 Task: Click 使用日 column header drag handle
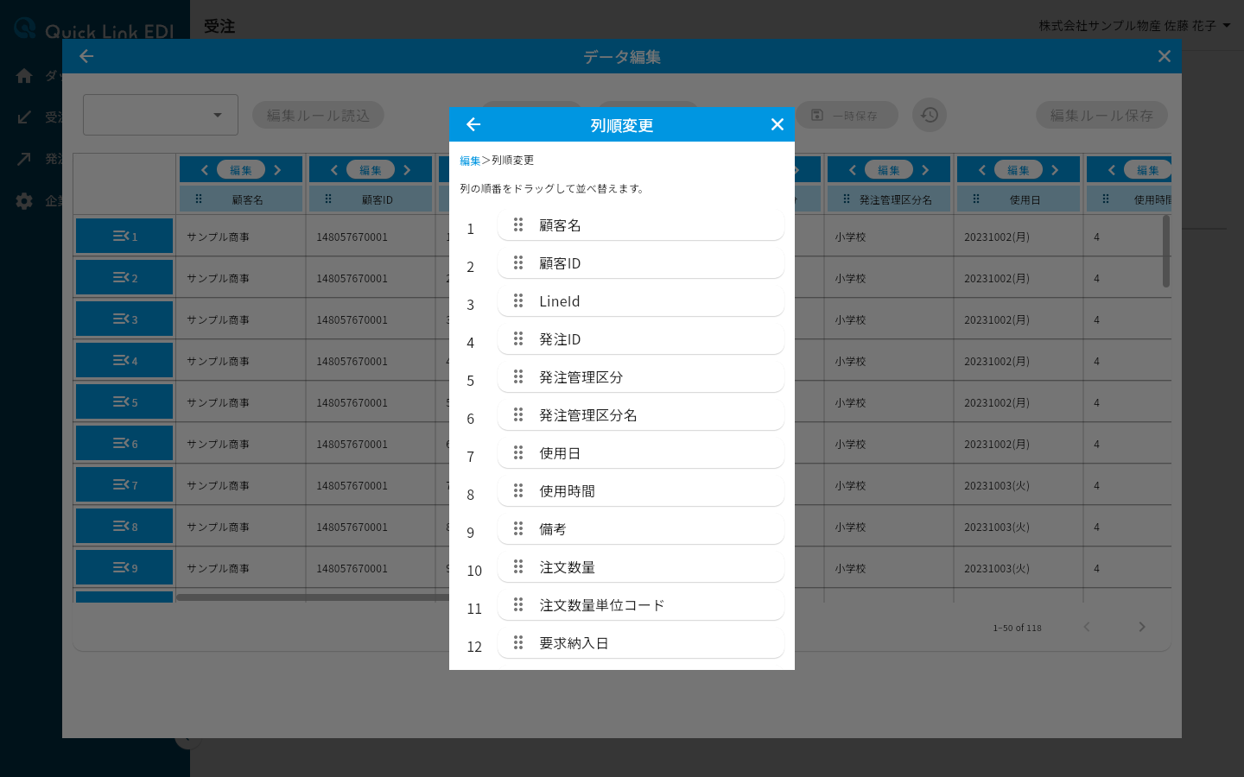[976, 199]
